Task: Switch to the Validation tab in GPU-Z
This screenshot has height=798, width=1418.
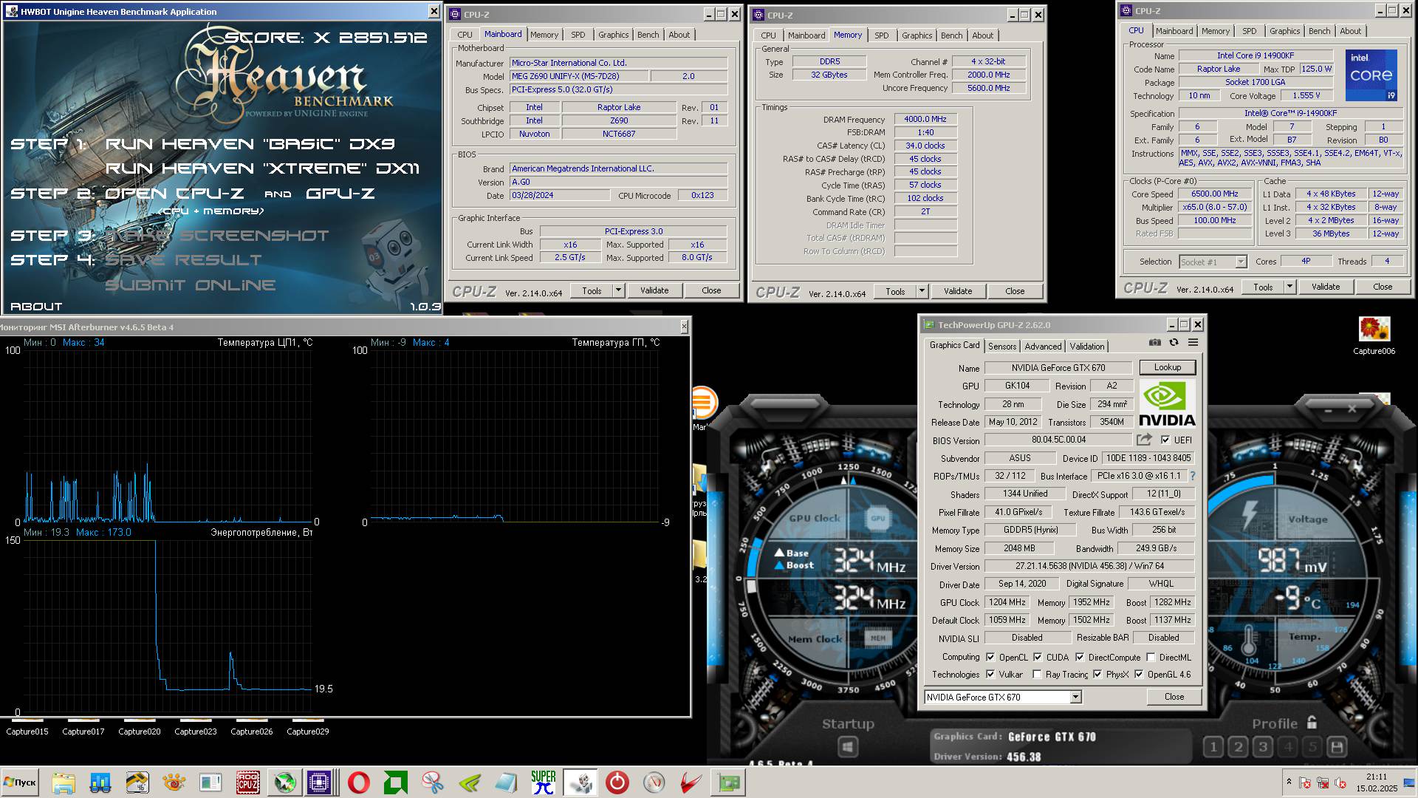Action: [x=1087, y=346]
